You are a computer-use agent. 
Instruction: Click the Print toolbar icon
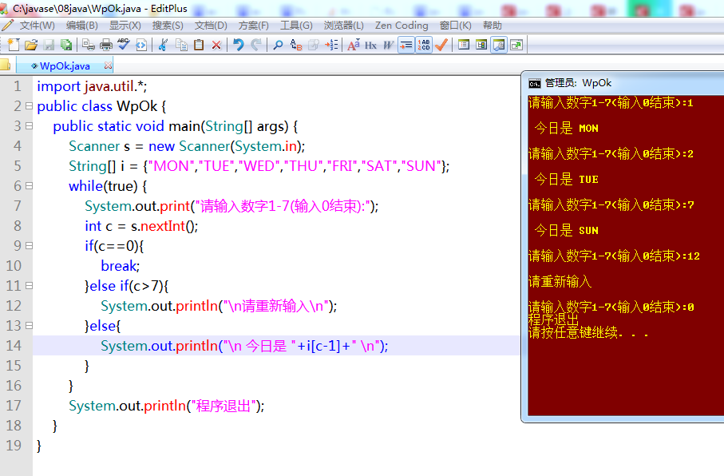pyautogui.click(x=106, y=45)
